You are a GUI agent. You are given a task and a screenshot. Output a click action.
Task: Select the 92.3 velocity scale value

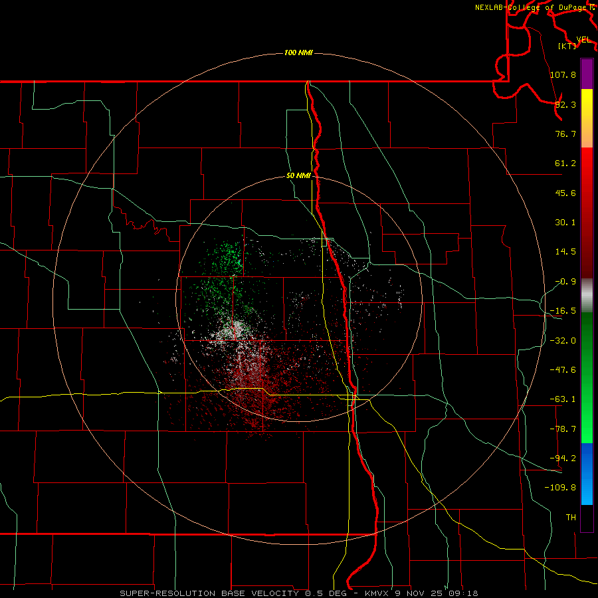click(565, 104)
